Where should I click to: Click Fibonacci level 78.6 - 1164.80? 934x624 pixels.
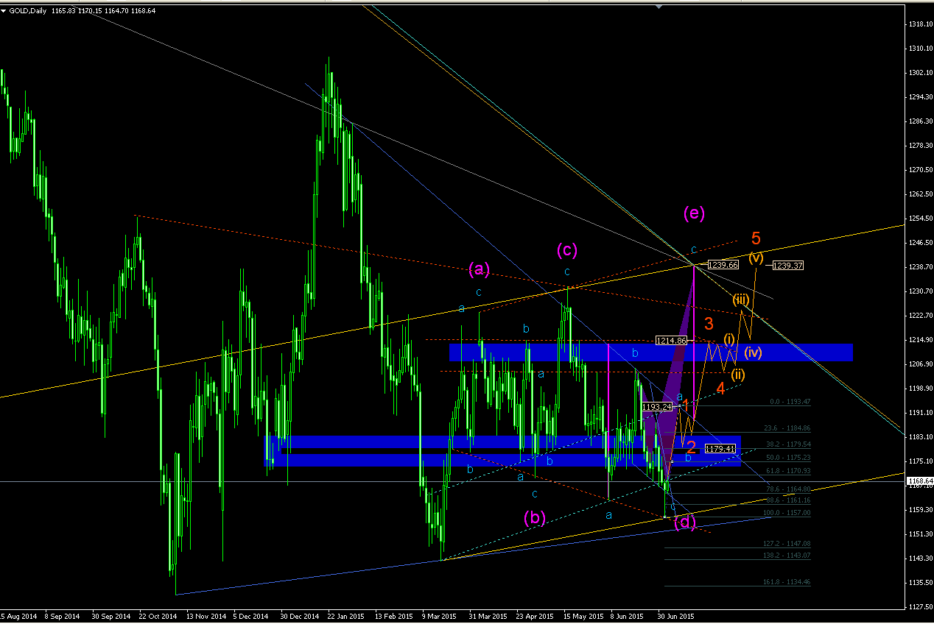coord(787,489)
